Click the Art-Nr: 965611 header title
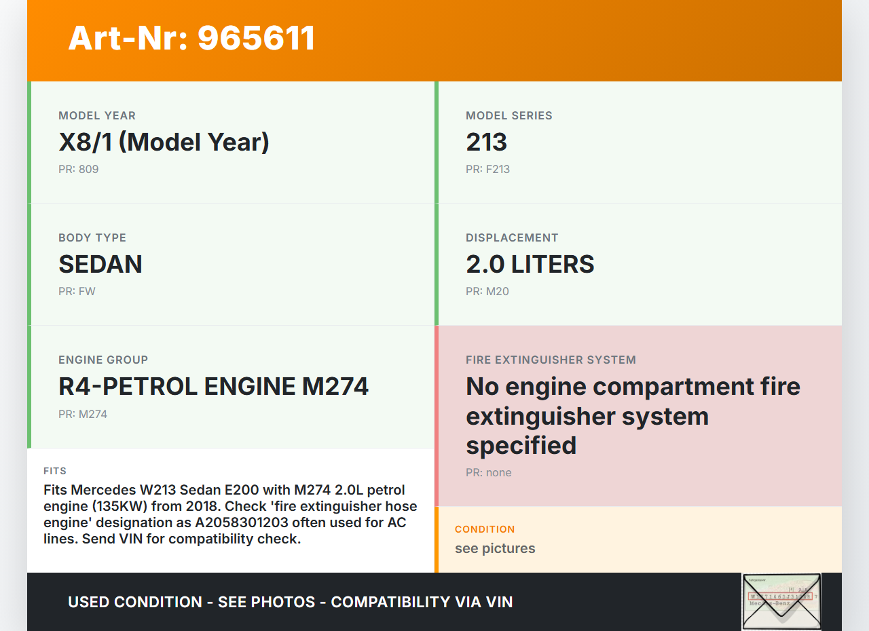 [191, 38]
